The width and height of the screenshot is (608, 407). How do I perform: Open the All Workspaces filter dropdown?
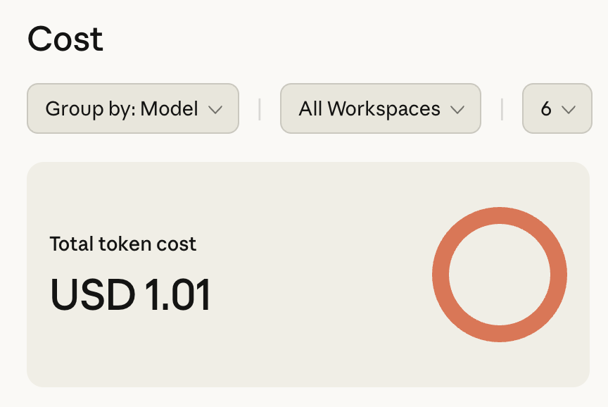pyautogui.click(x=380, y=109)
